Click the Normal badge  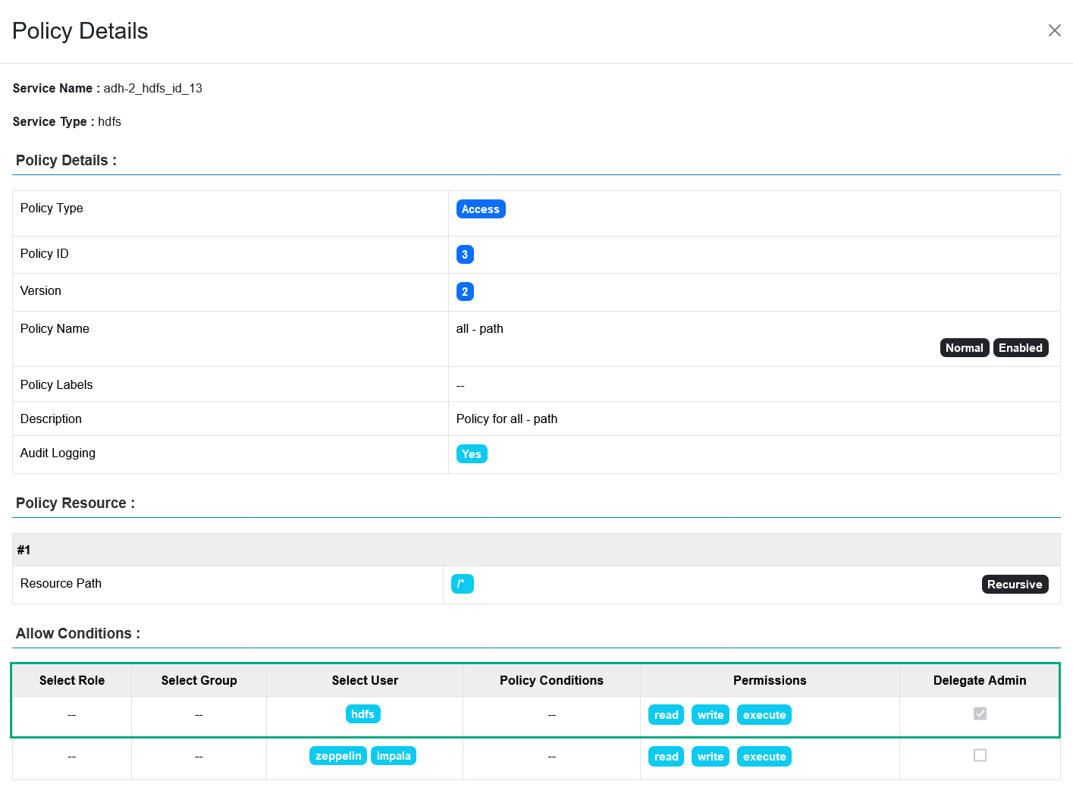[x=965, y=348]
